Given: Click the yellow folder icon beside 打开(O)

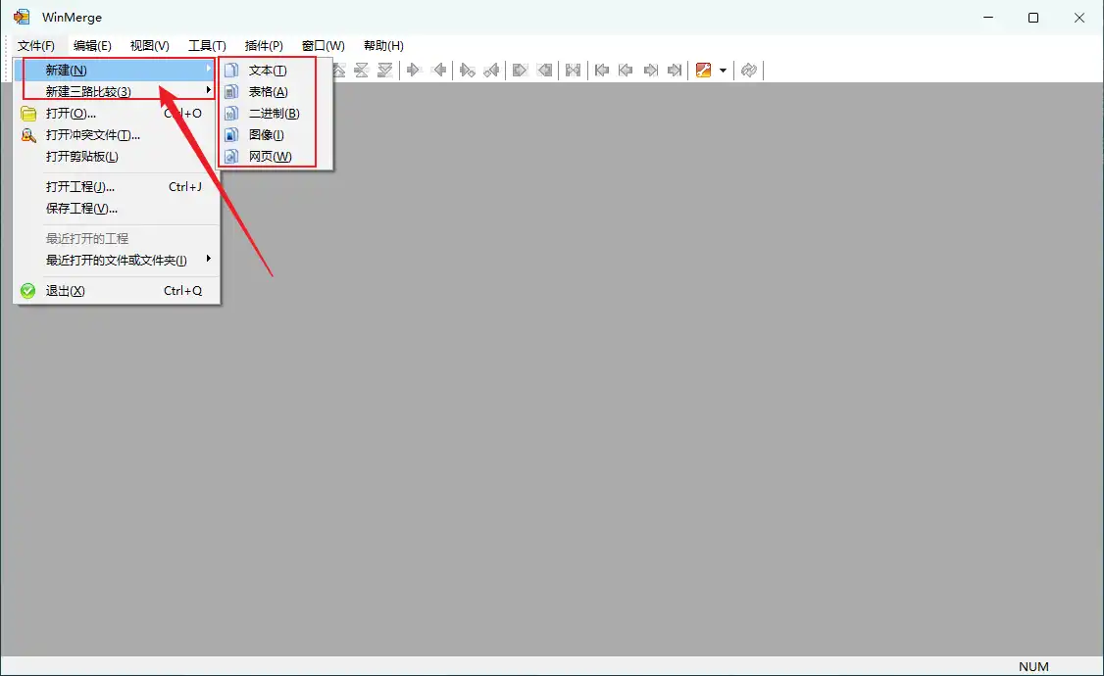Looking at the screenshot, I should click(28, 114).
